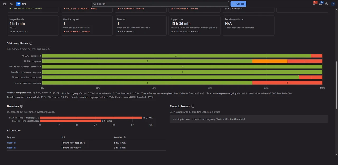Show info for Close to breach
The height and width of the screenshot is (165, 338).
[193, 106]
